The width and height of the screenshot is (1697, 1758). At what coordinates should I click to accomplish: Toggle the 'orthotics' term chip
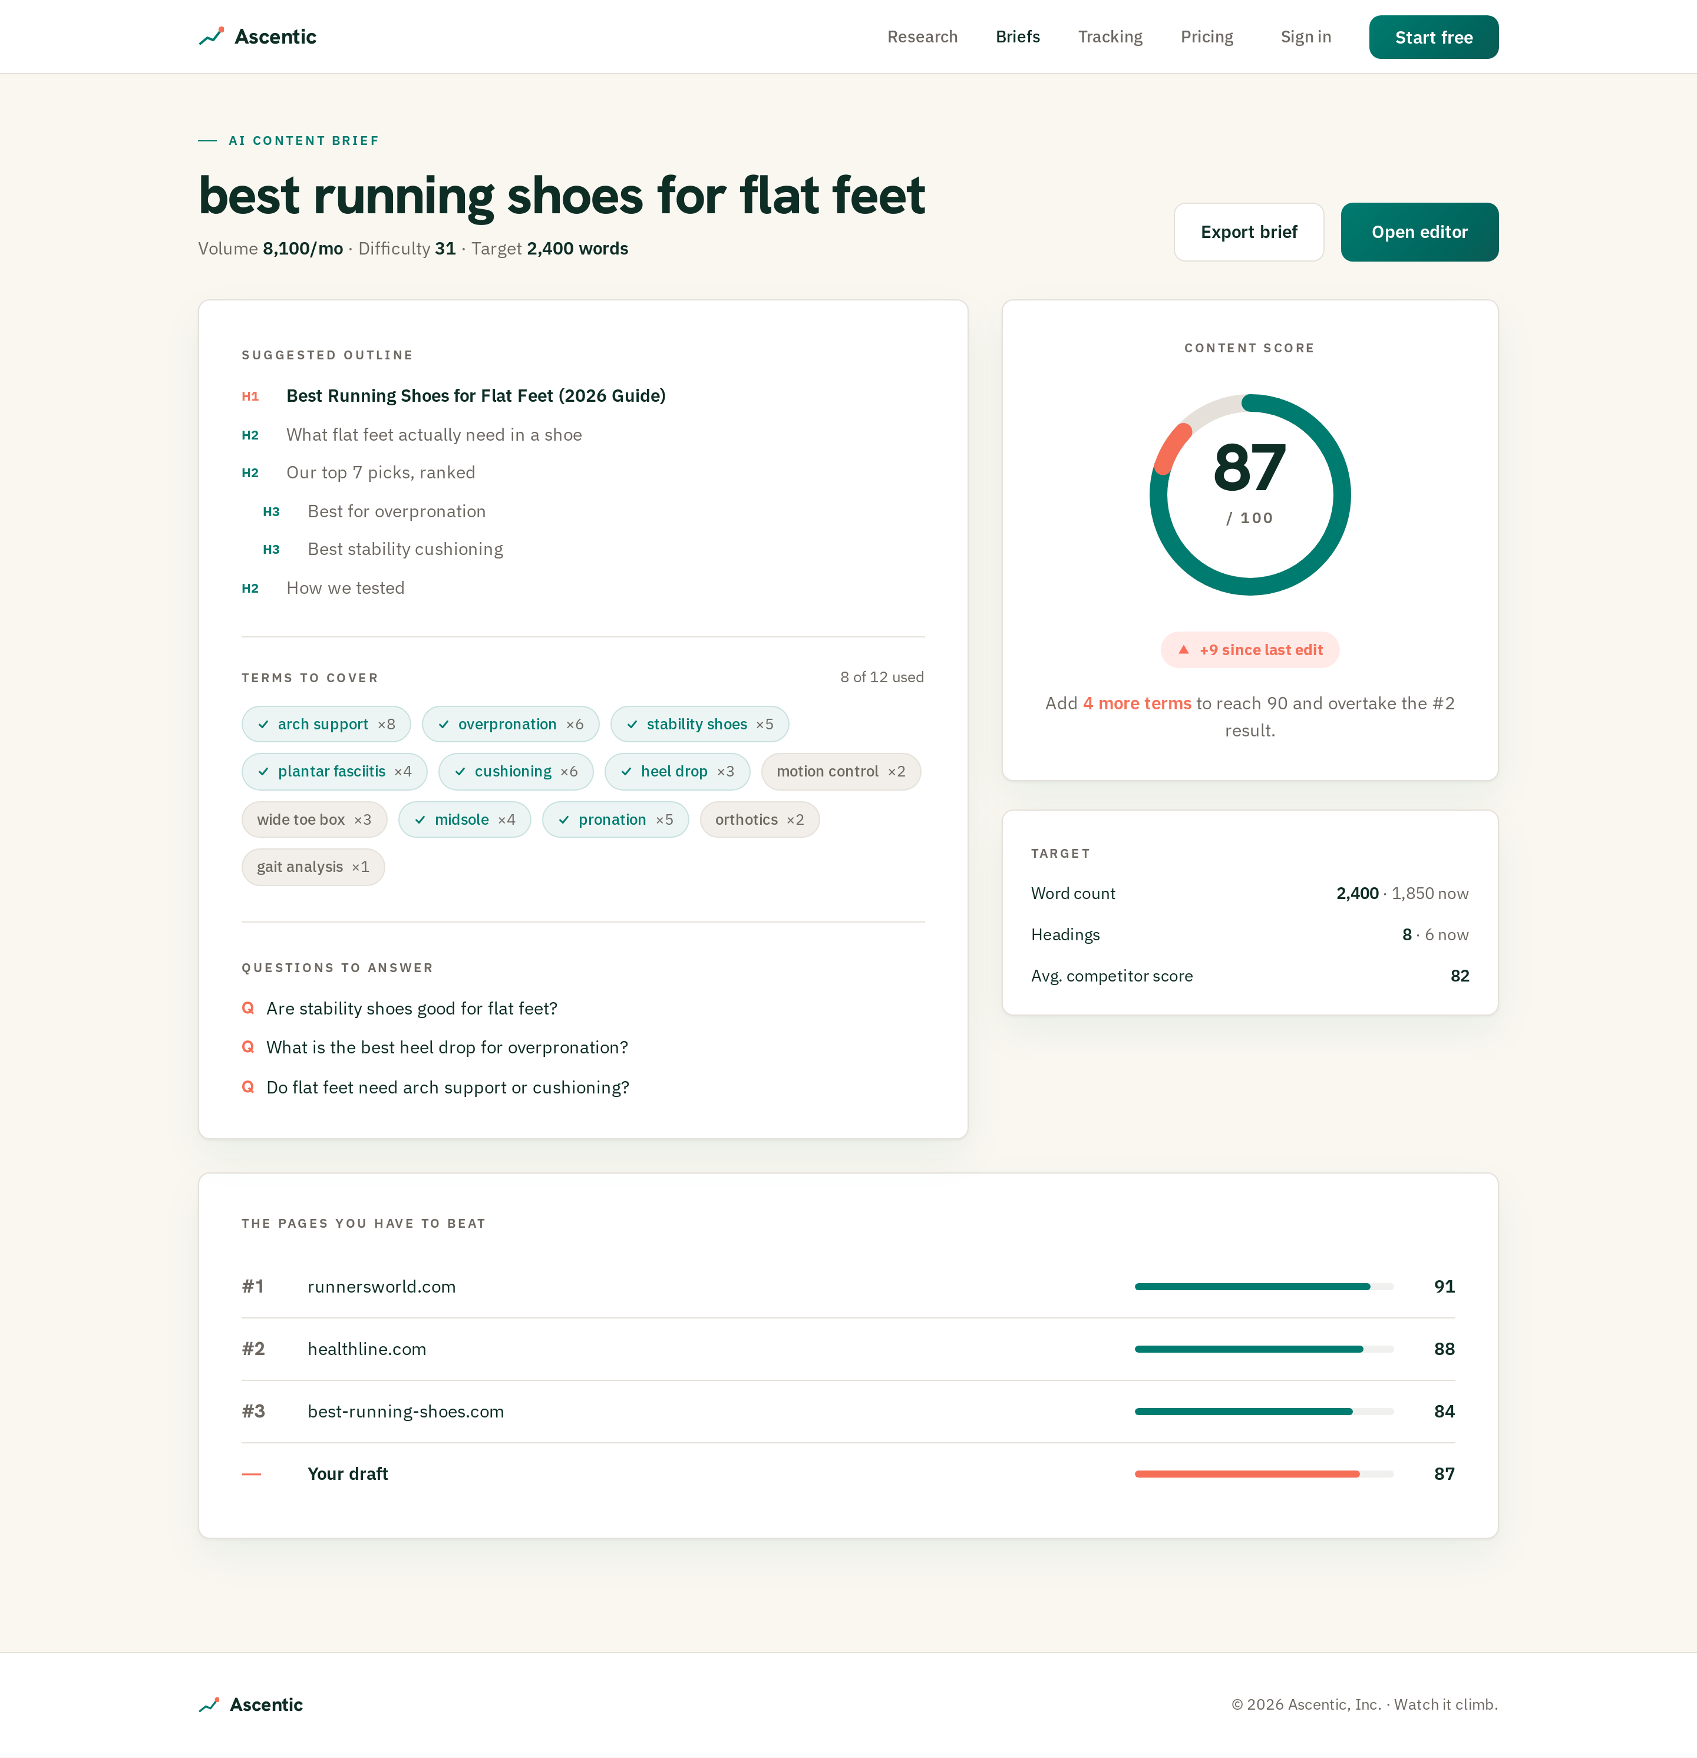[760, 820]
